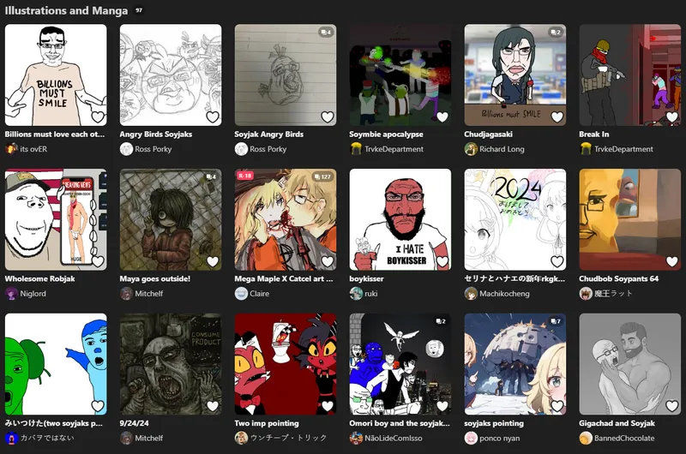Image resolution: width=686 pixels, height=454 pixels.
Task: Heart the 'Chudjagasaki' illustration
Action: [x=557, y=116]
